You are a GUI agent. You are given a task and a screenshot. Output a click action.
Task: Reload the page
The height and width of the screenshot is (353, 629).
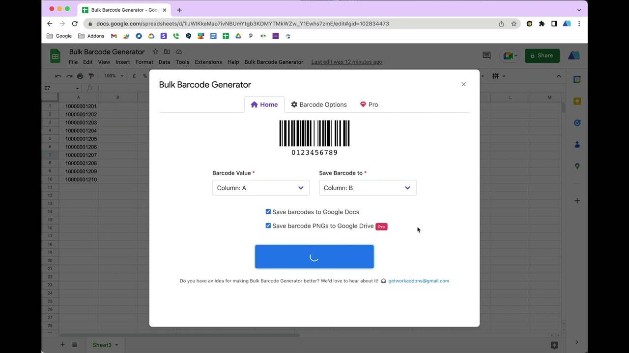coord(75,24)
